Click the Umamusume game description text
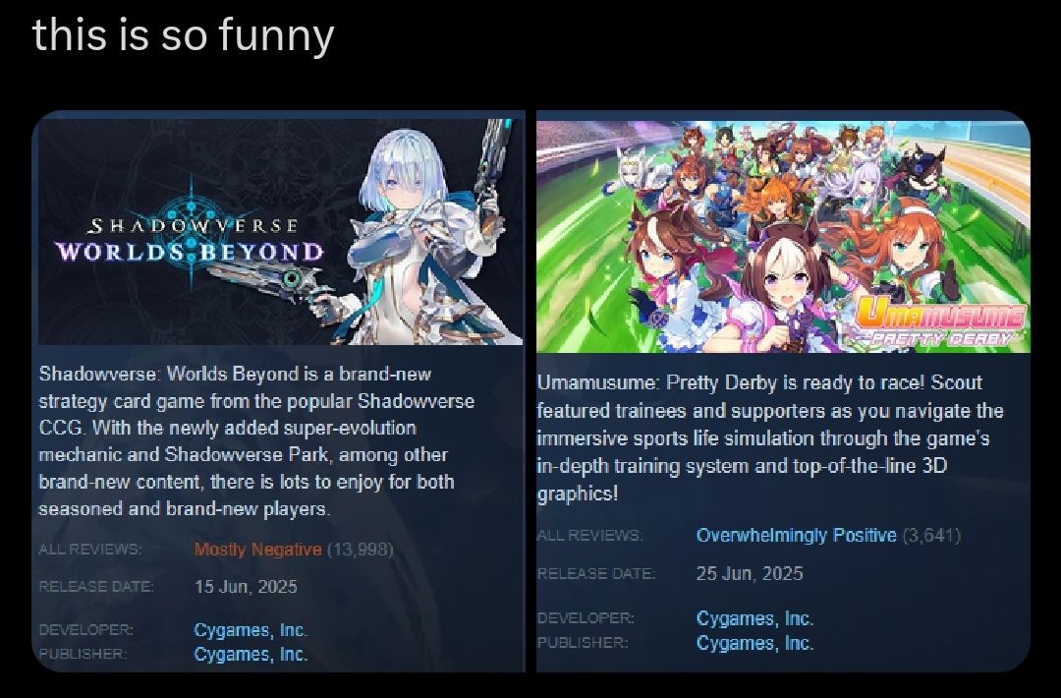This screenshot has height=698, width=1061. click(x=770, y=438)
